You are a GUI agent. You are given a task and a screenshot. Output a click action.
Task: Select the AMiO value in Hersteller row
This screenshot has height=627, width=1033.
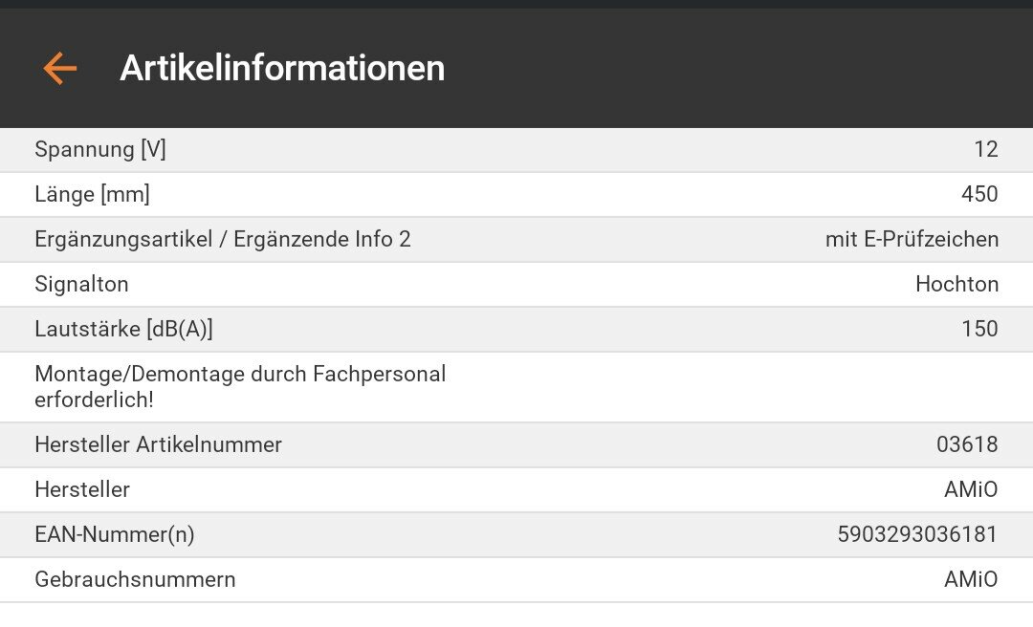(971, 489)
